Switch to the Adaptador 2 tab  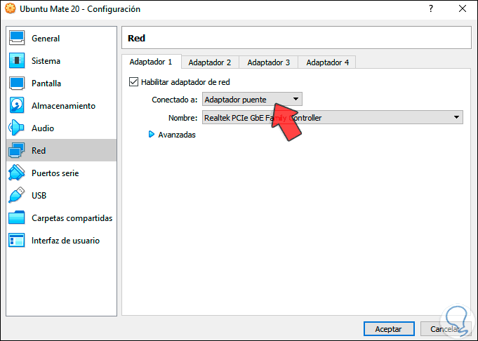tap(209, 62)
